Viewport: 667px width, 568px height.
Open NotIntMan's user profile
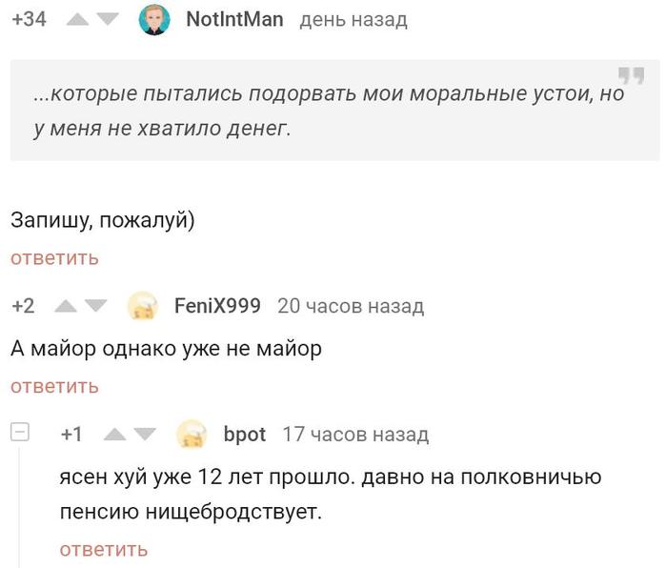234,19
